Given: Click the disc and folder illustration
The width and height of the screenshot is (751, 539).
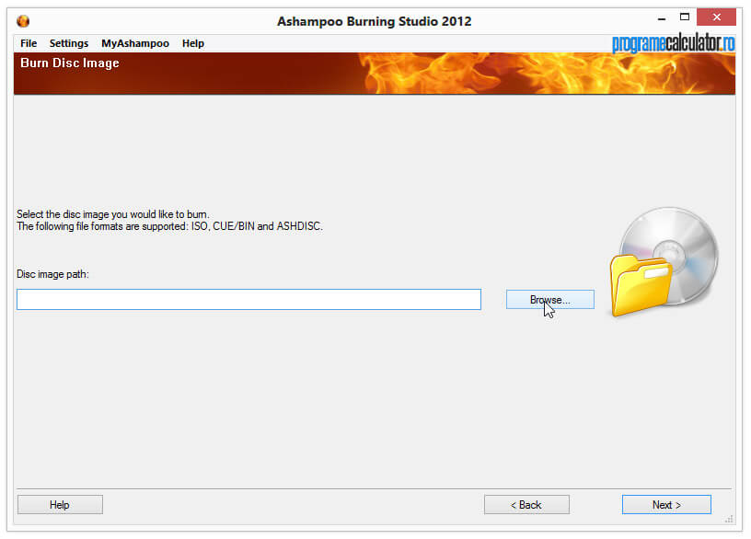Looking at the screenshot, I should (x=664, y=262).
